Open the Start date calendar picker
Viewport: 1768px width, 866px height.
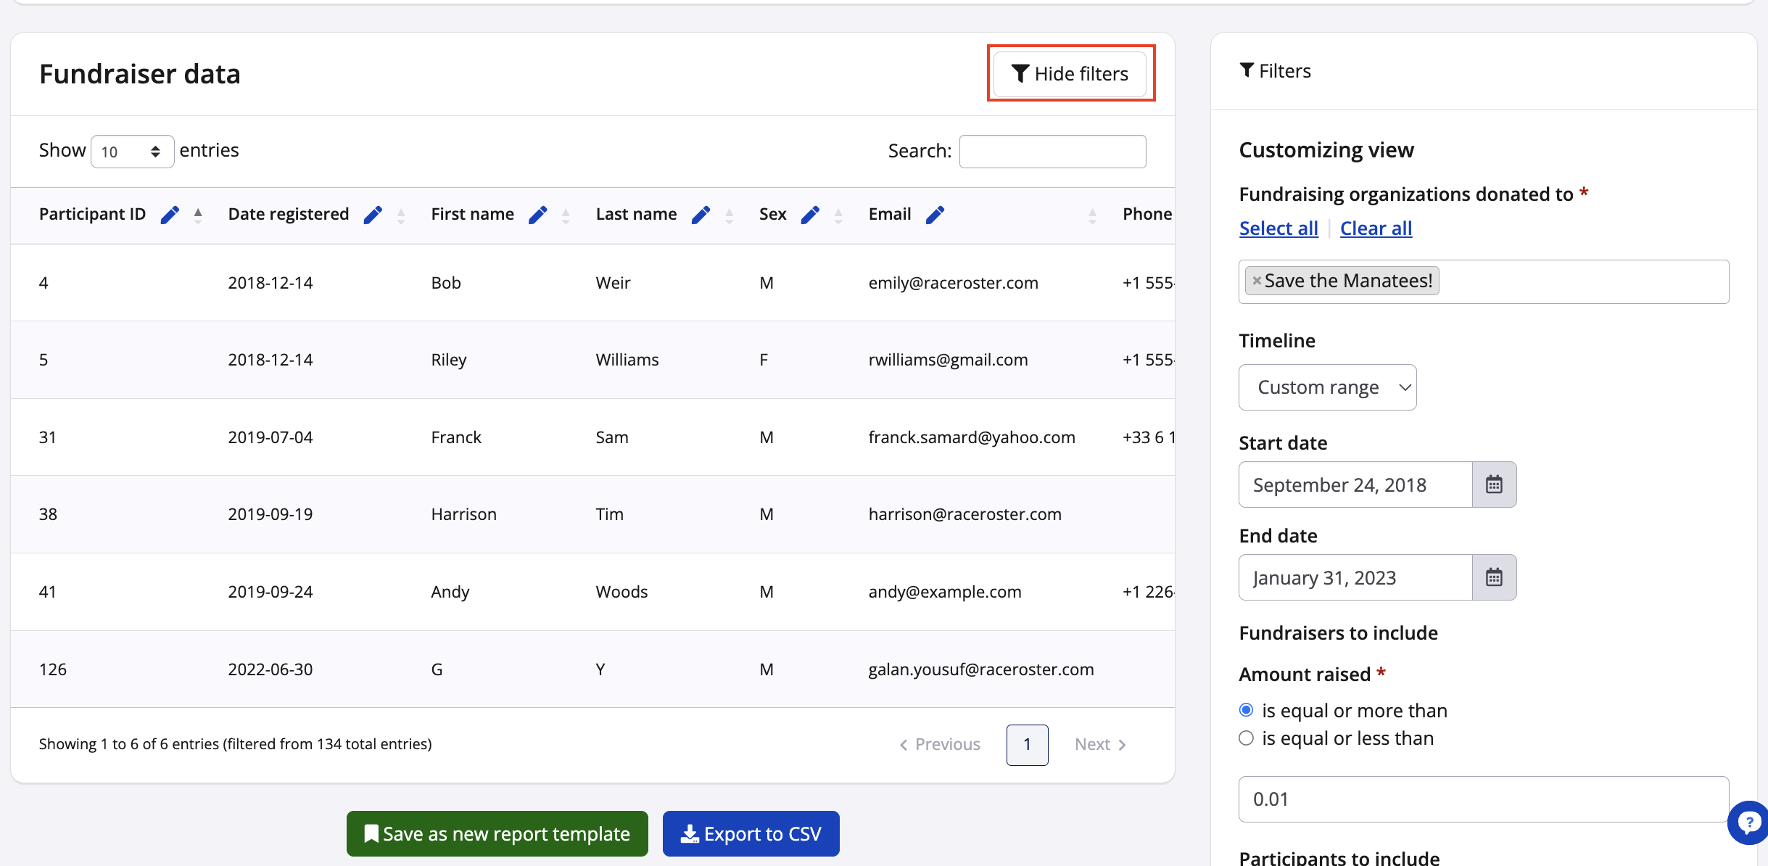pos(1494,484)
